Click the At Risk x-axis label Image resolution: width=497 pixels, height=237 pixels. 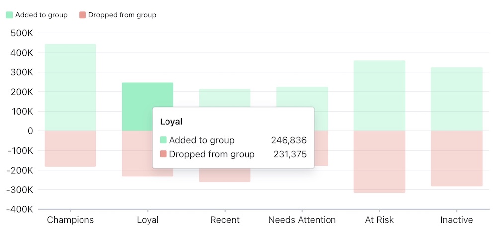(379, 220)
